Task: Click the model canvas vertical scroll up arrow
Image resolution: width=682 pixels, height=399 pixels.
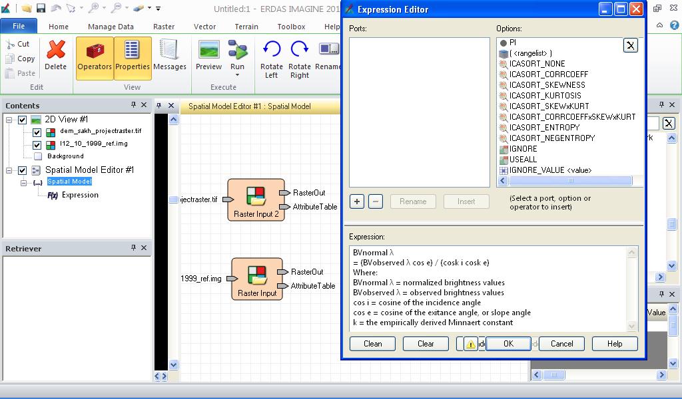Action: point(174,120)
